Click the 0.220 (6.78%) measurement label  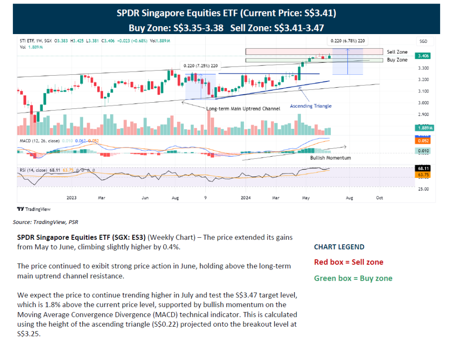pyautogui.click(x=348, y=41)
